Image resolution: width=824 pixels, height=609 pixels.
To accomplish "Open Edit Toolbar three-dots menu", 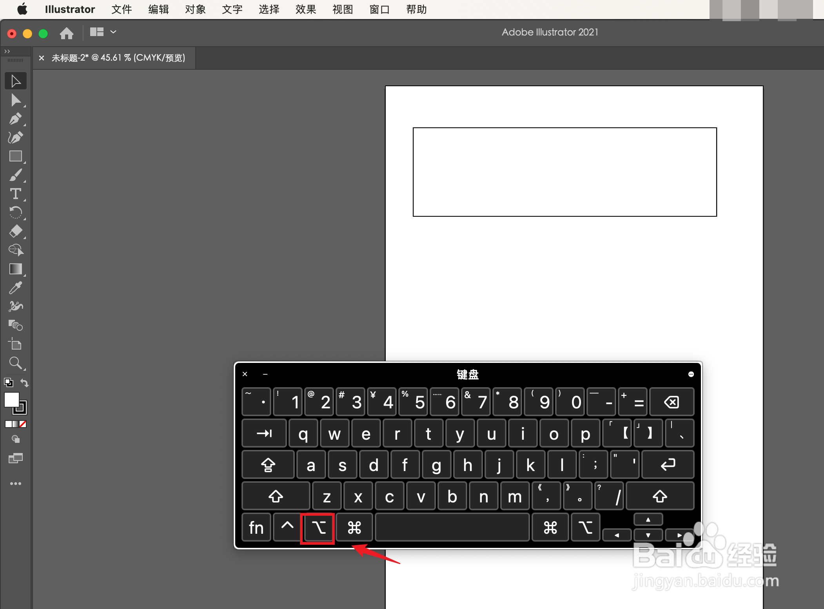I will pyautogui.click(x=15, y=484).
